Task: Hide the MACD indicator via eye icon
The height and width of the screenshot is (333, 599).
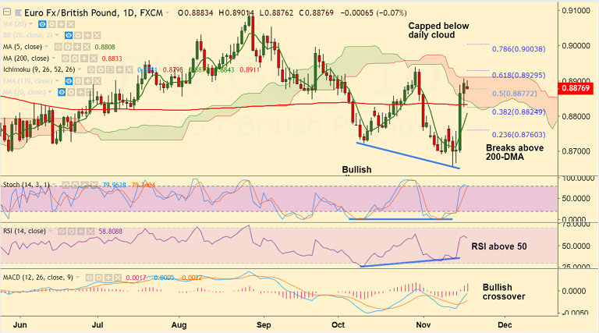Action: pos(90,278)
